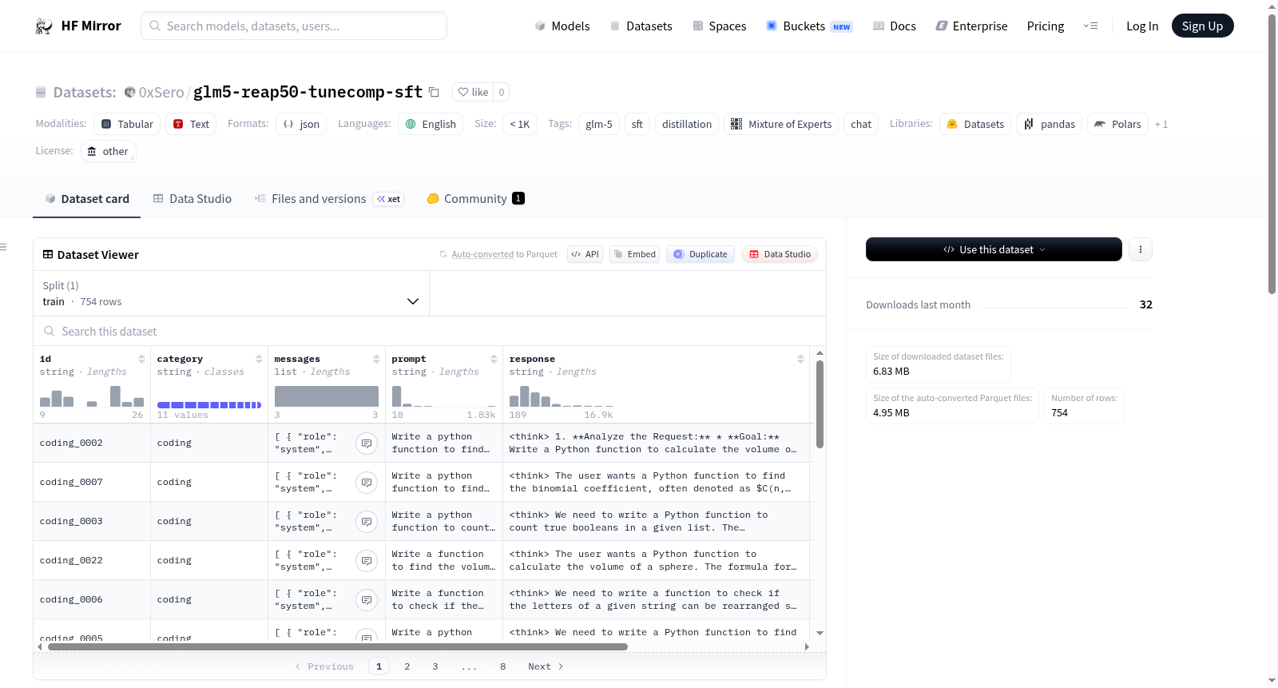Image resolution: width=1278 pixels, height=688 pixels.
Task: Sort by the id column arrows
Action: point(141,359)
